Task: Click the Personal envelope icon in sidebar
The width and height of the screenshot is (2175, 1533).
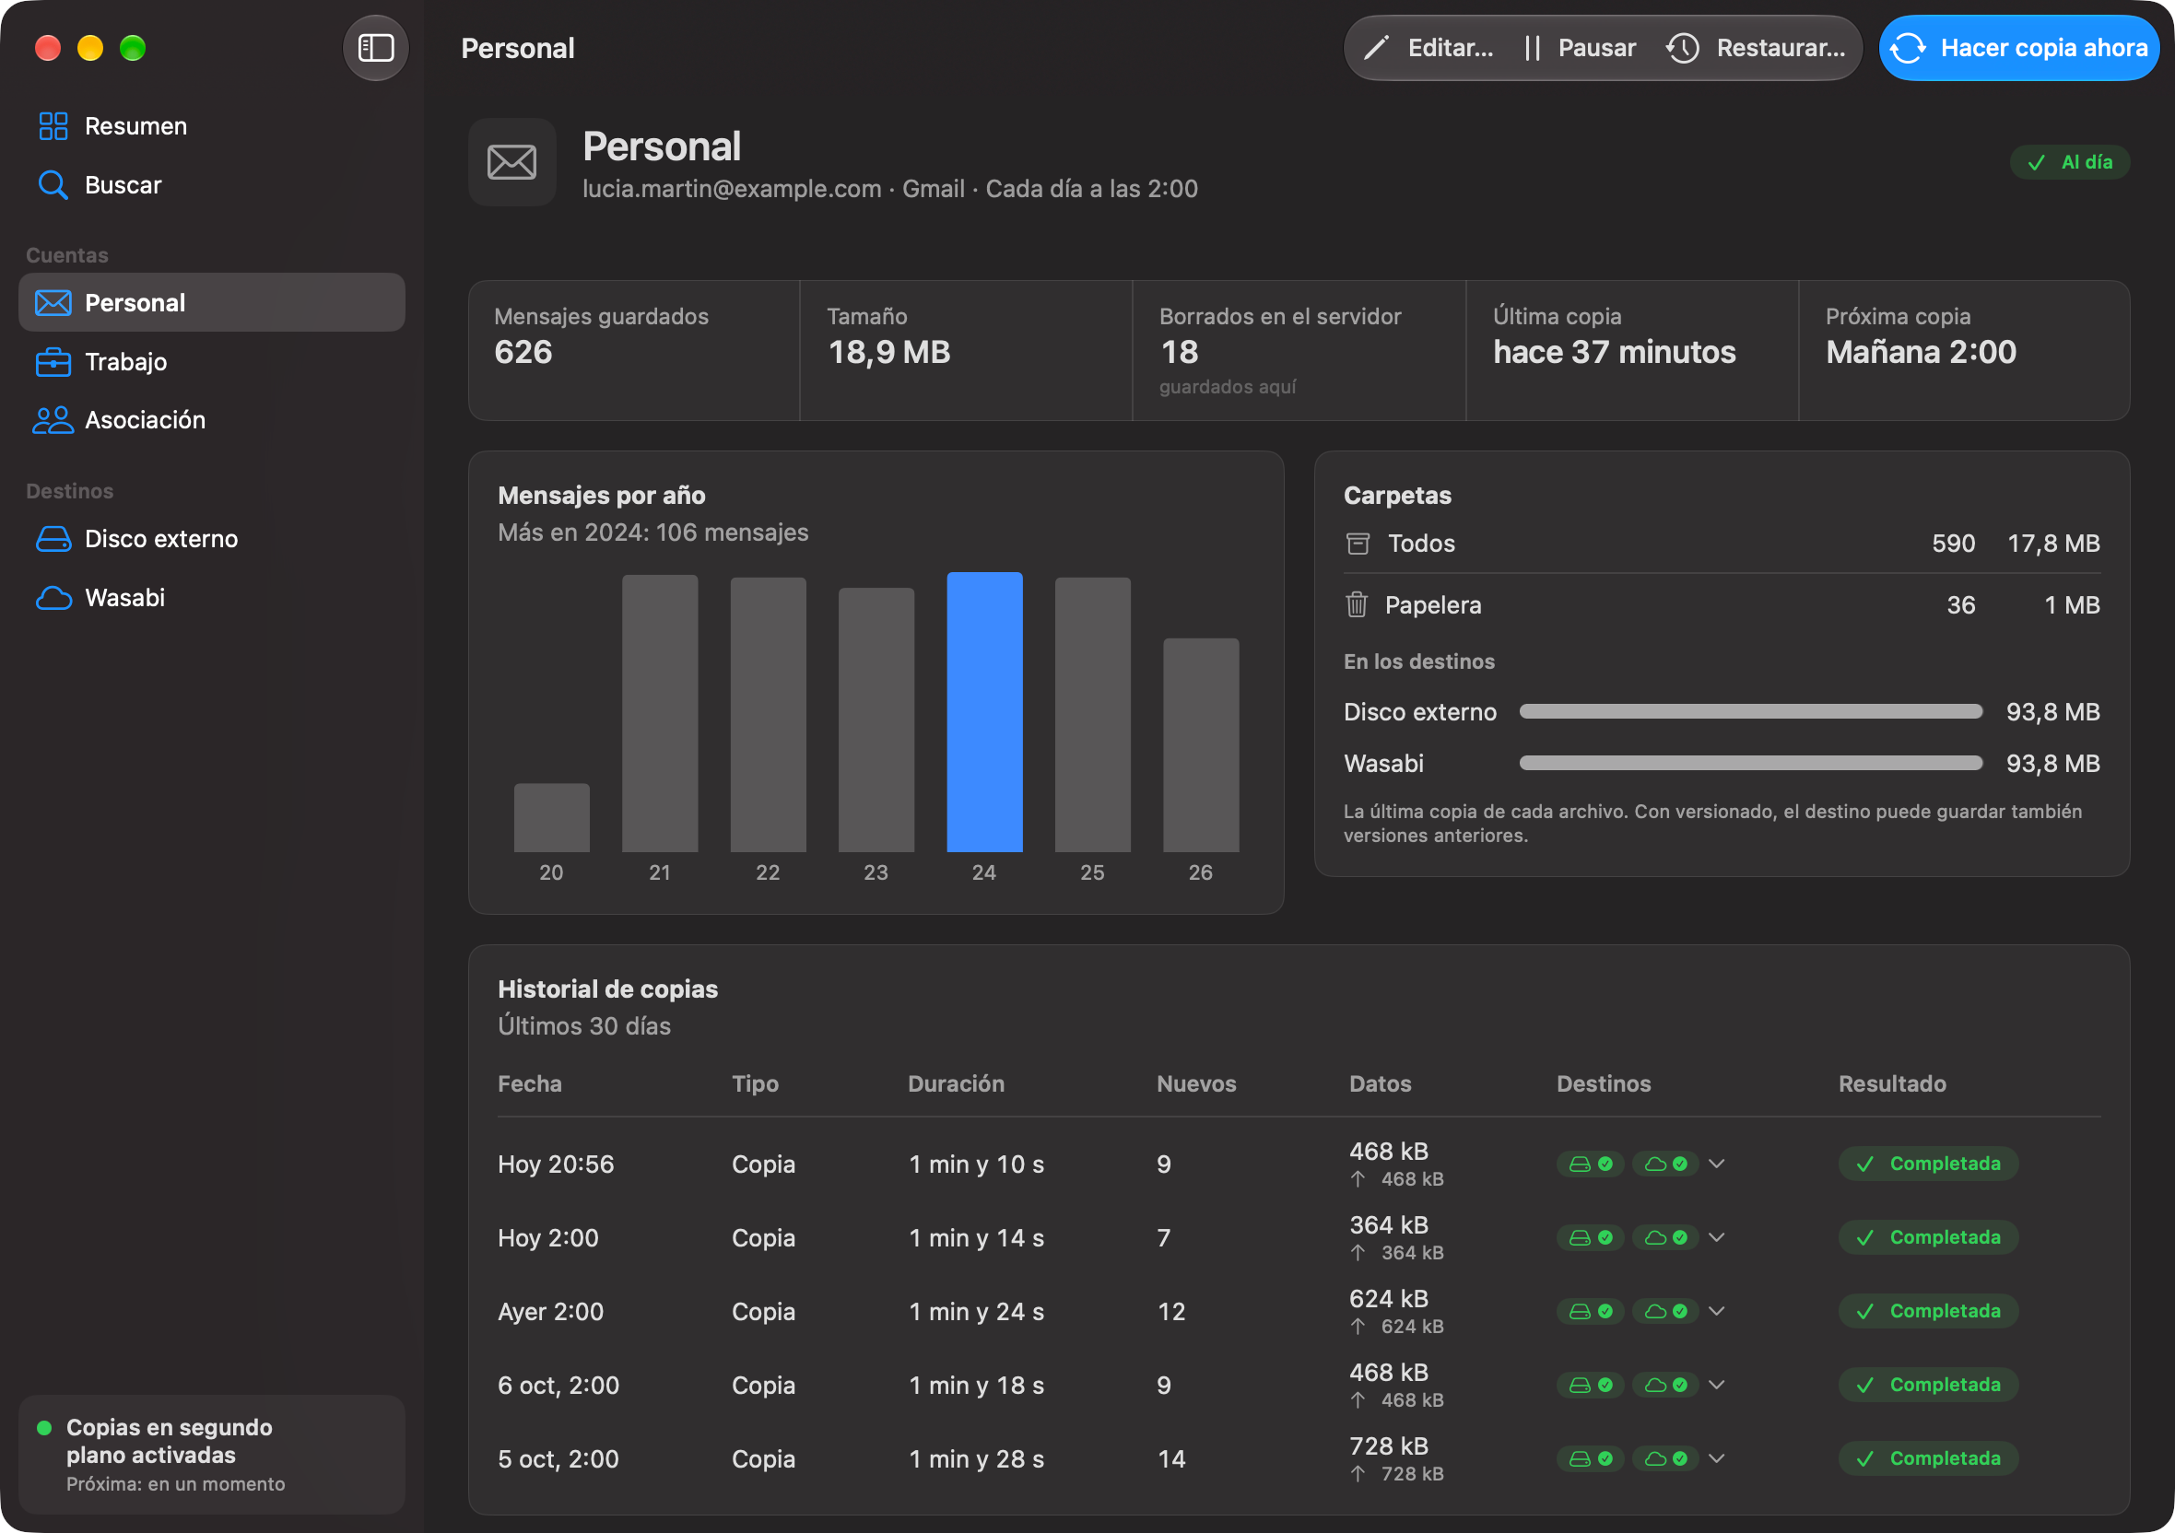Action: click(53, 302)
